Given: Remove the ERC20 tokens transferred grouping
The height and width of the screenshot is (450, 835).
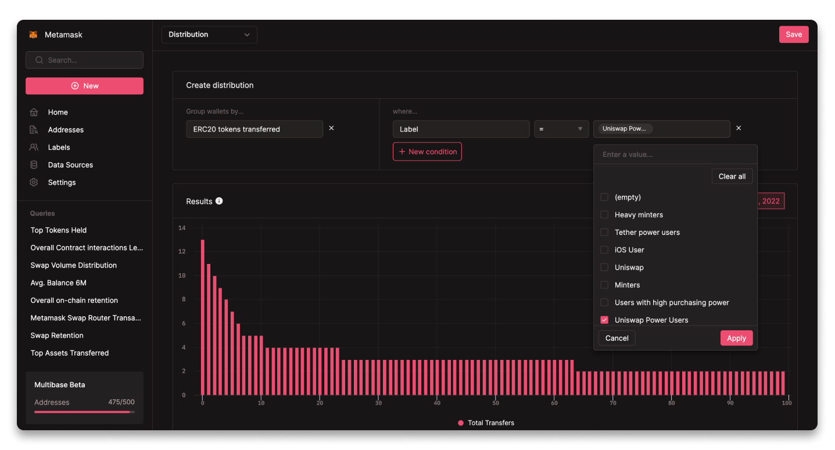Looking at the screenshot, I should tap(332, 128).
